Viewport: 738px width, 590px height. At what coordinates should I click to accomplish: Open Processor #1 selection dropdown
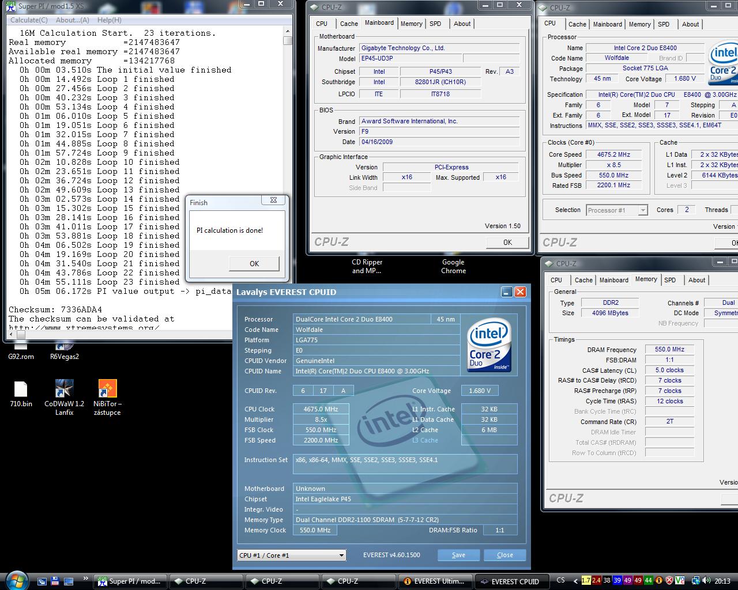coord(617,210)
